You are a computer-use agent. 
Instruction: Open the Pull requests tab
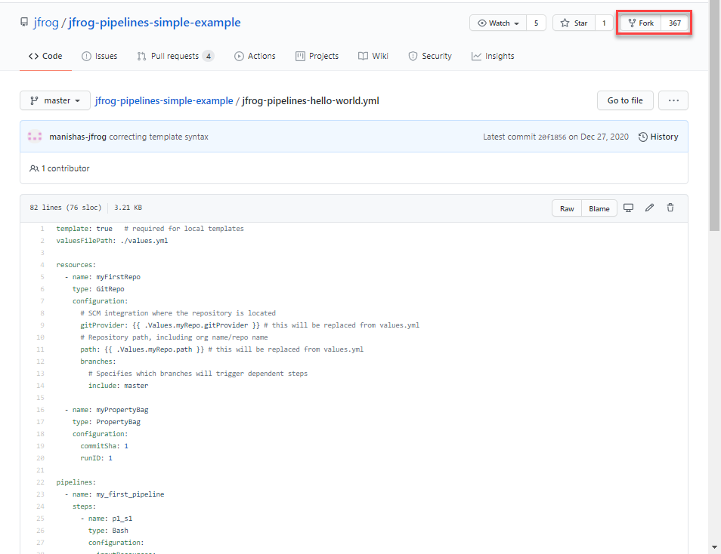click(175, 56)
